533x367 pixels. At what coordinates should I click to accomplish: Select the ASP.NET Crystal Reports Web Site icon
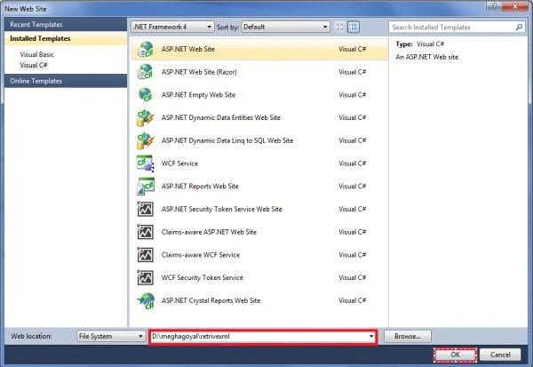pyautogui.click(x=146, y=300)
